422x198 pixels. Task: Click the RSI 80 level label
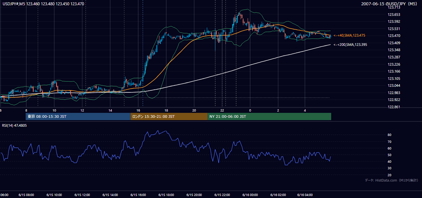[390, 135]
